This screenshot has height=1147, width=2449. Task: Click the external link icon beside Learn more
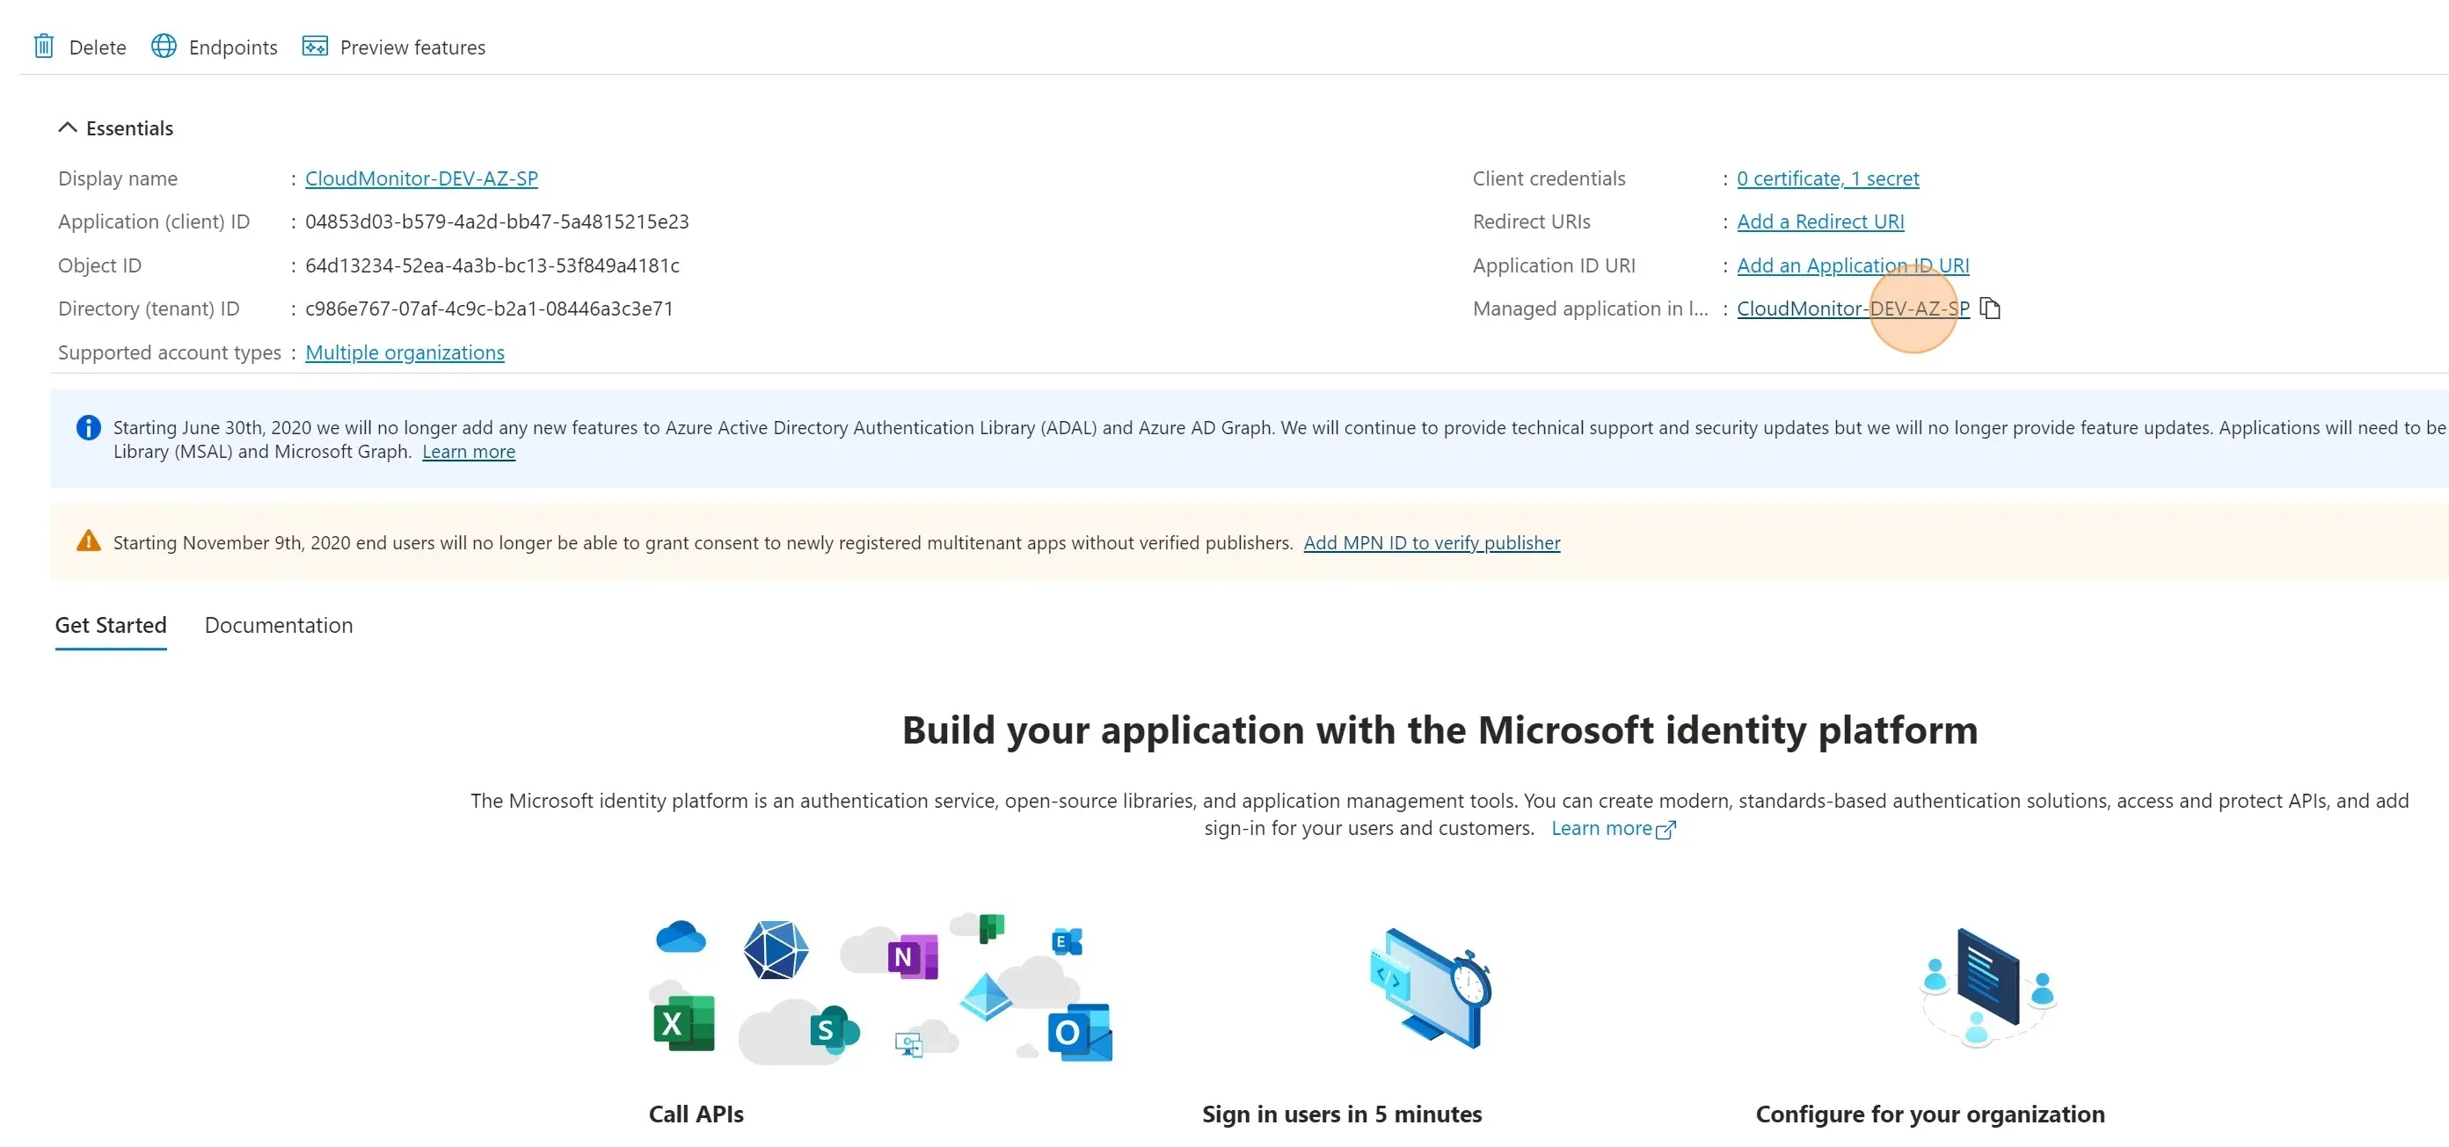pyautogui.click(x=1665, y=830)
